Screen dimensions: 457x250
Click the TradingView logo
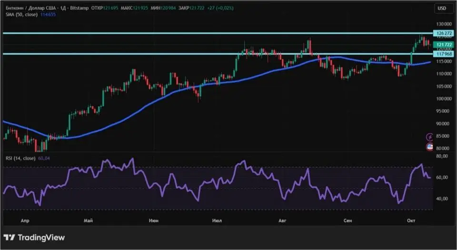point(34,237)
